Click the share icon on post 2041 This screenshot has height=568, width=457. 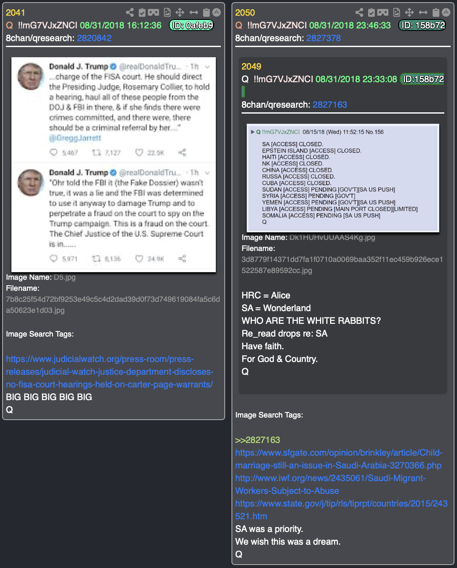[130, 12]
